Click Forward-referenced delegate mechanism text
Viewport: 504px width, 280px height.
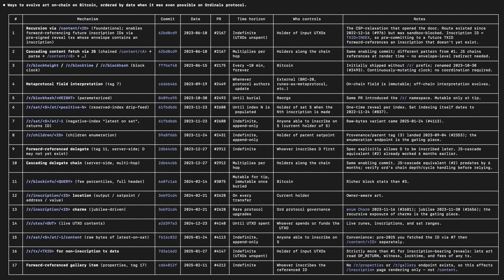click(x=57, y=149)
